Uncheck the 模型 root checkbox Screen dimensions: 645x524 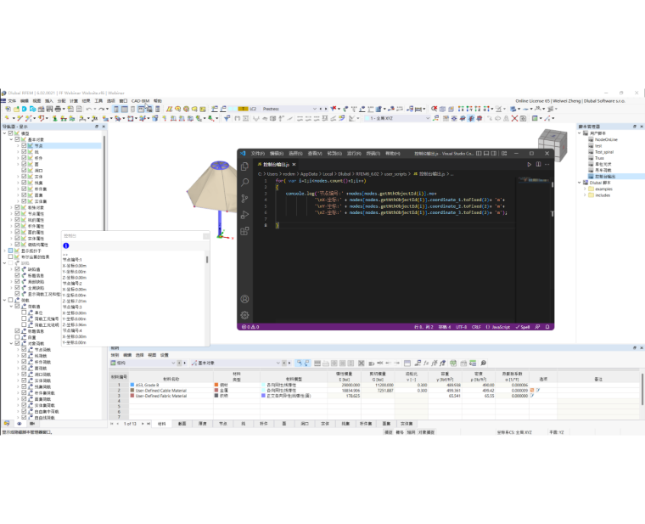[11, 133]
